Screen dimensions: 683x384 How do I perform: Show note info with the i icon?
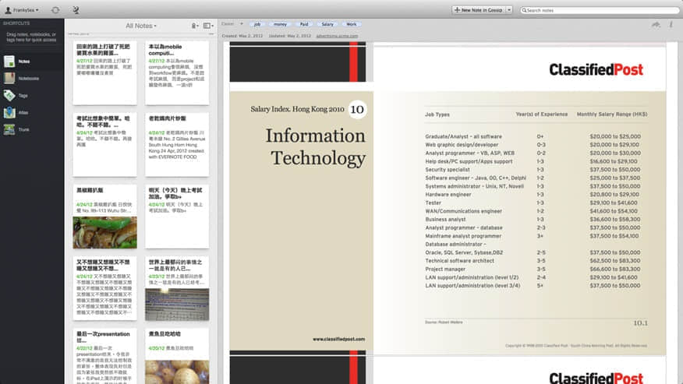coord(670,24)
